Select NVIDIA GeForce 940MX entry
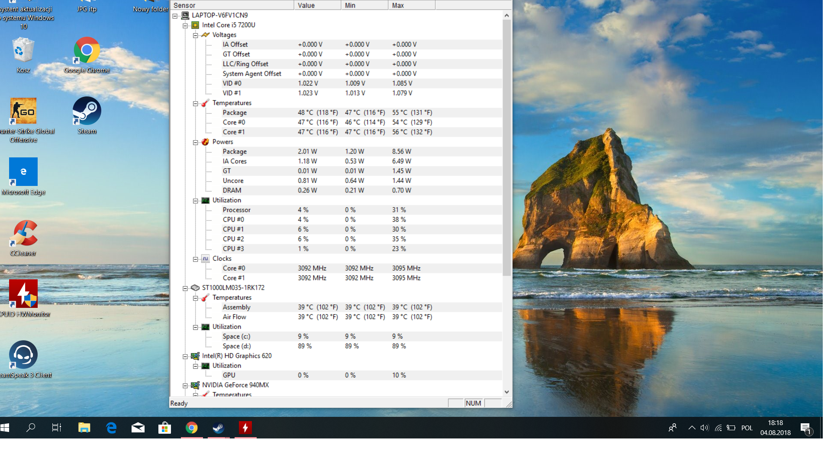The height and width of the screenshot is (467, 831). point(235,385)
